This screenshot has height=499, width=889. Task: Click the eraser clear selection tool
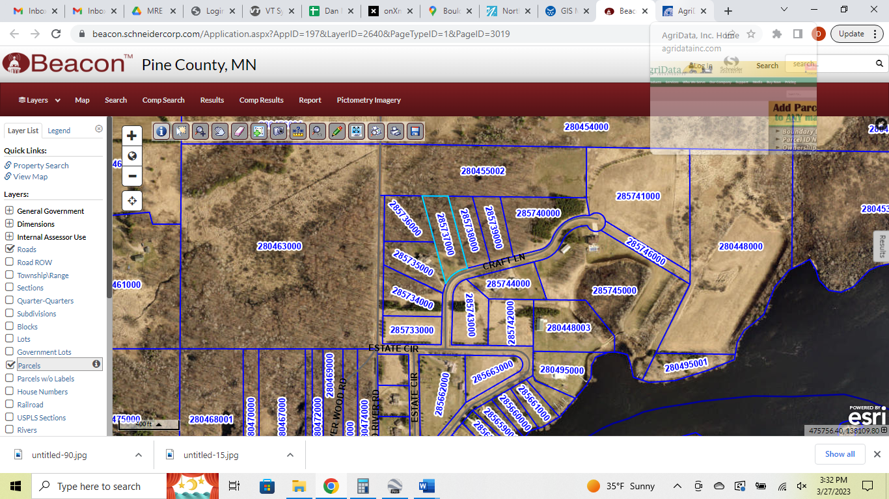[239, 131]
